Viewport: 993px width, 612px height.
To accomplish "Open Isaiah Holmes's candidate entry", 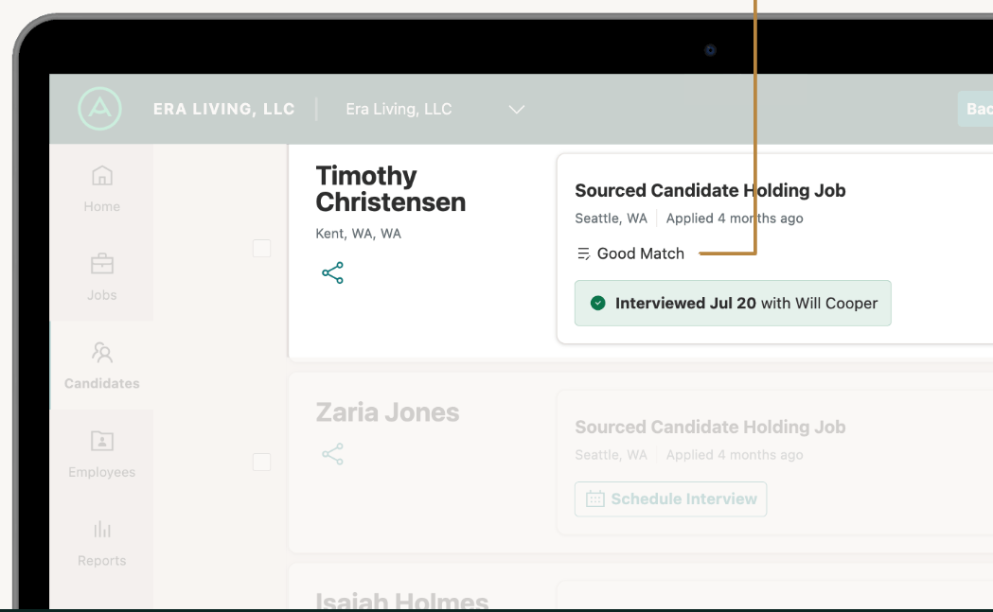I will pyautogui.click(x=401, y=600).
